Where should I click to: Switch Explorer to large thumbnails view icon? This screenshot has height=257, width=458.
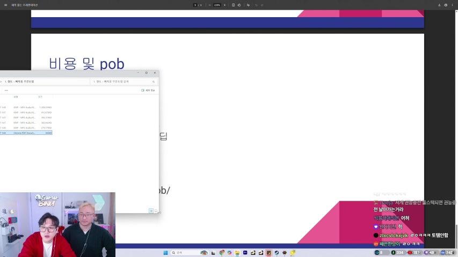156,210
